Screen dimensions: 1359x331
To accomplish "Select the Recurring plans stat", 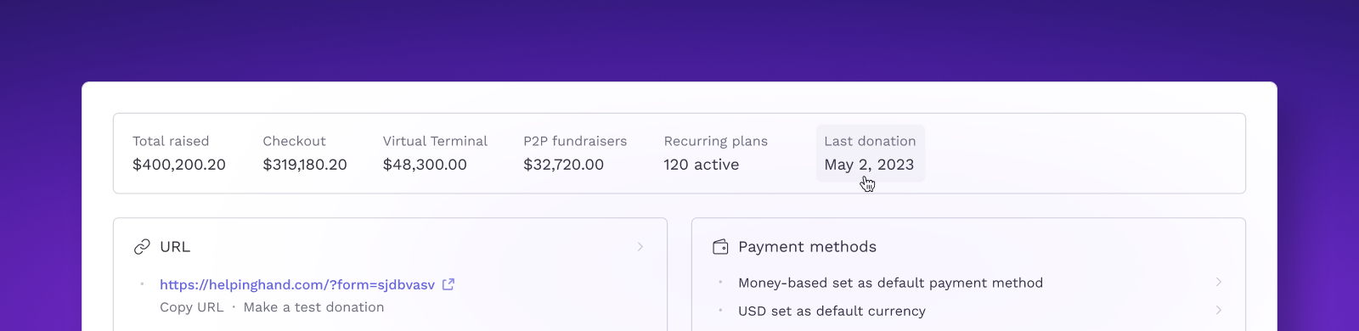I will (x=716, y=153).
